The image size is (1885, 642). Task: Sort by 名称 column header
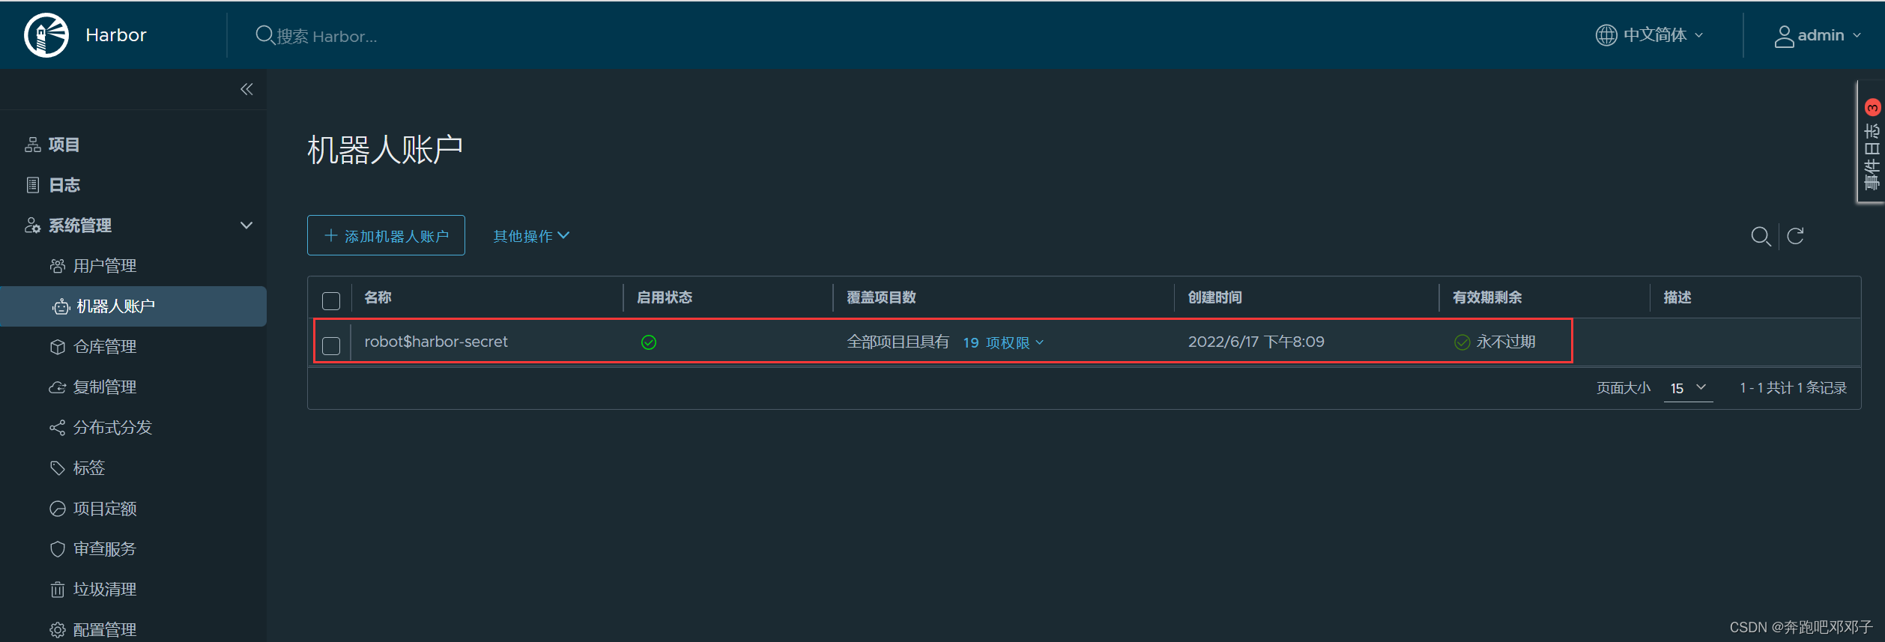click(378, 297)
